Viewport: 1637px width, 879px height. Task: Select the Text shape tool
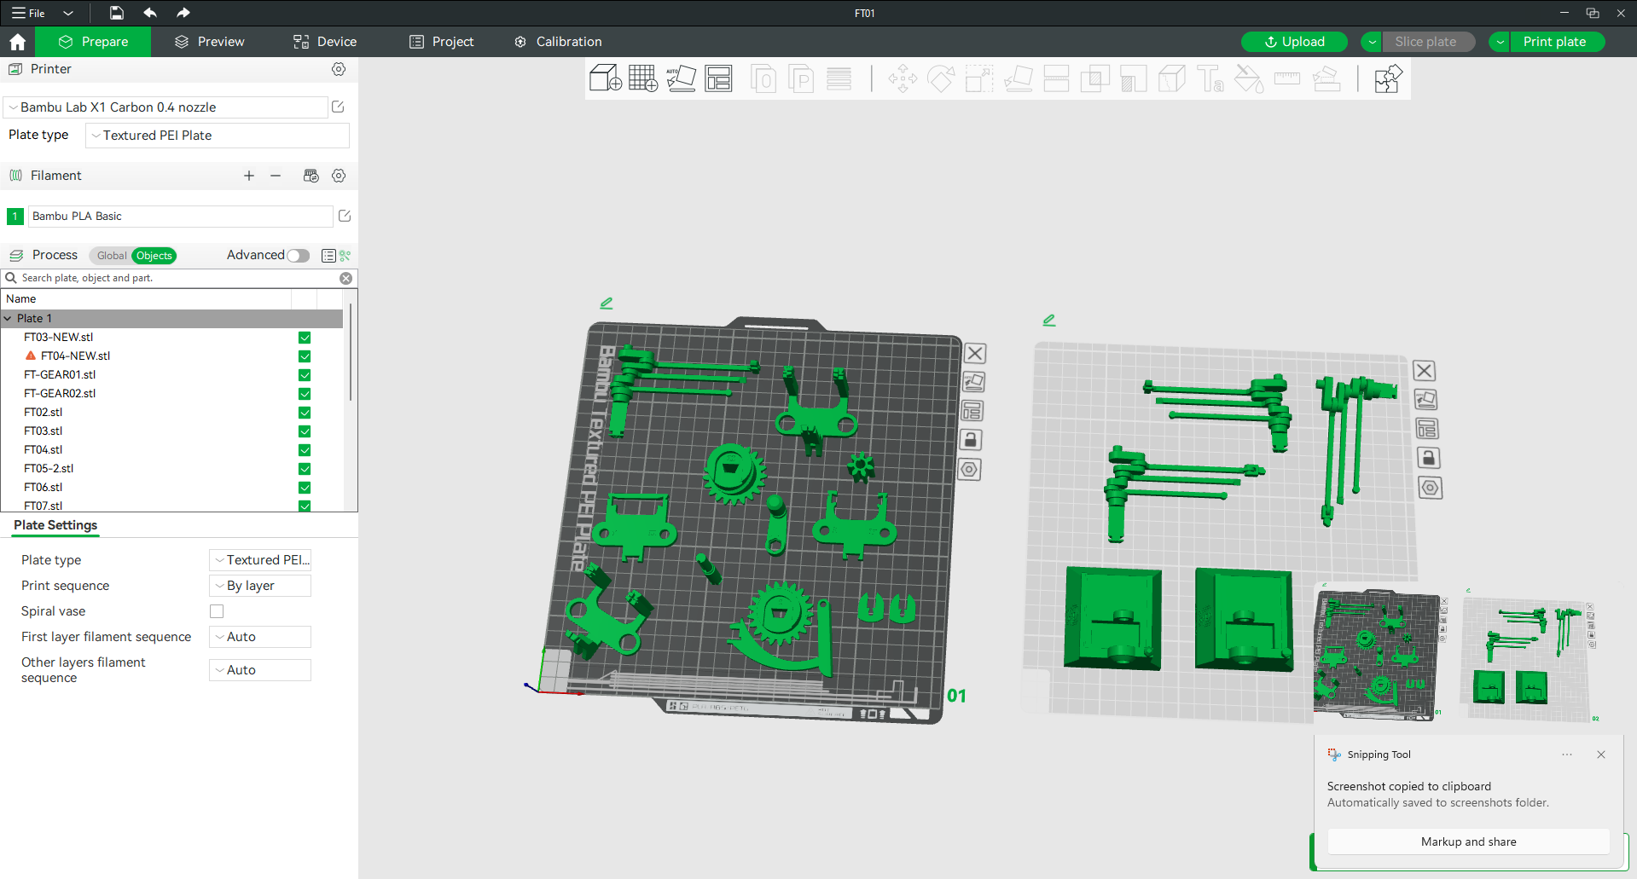click(x=1210, y=78)
